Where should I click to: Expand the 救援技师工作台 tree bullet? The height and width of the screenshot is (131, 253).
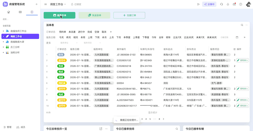tap(3, 31)
